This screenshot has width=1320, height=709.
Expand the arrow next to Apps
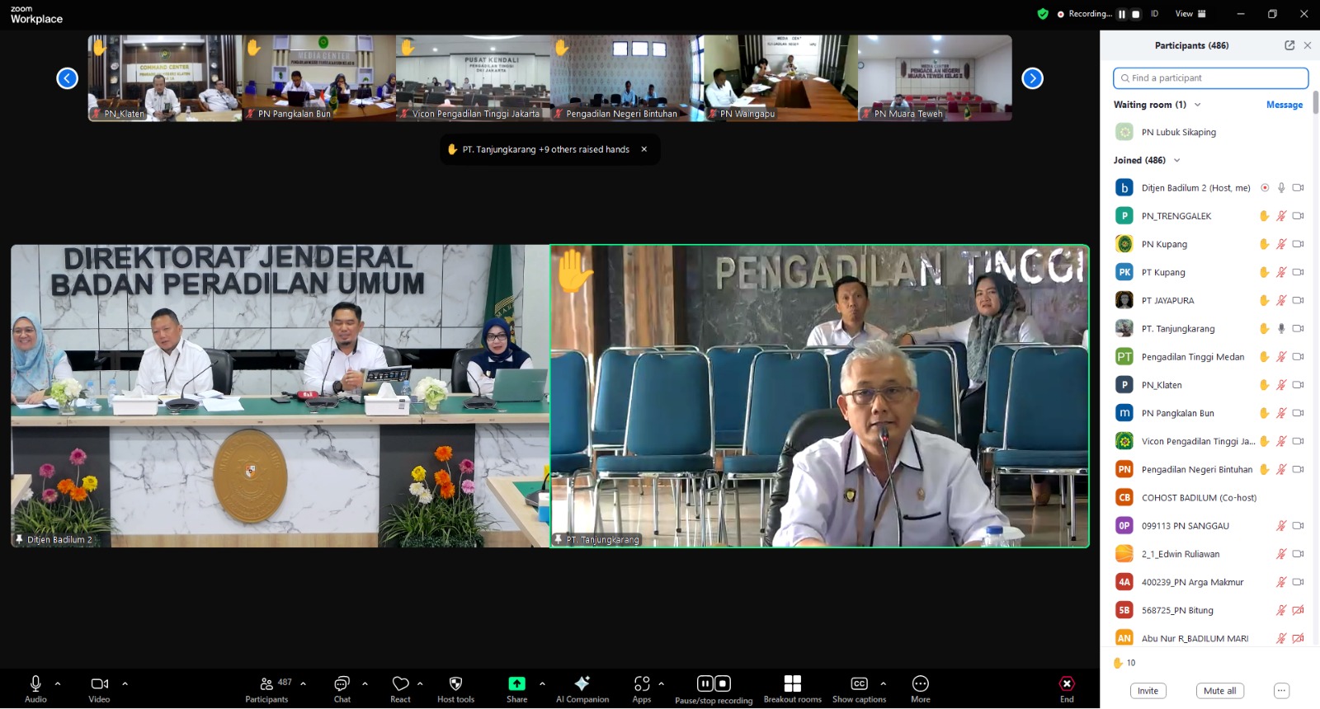(661, 683)
